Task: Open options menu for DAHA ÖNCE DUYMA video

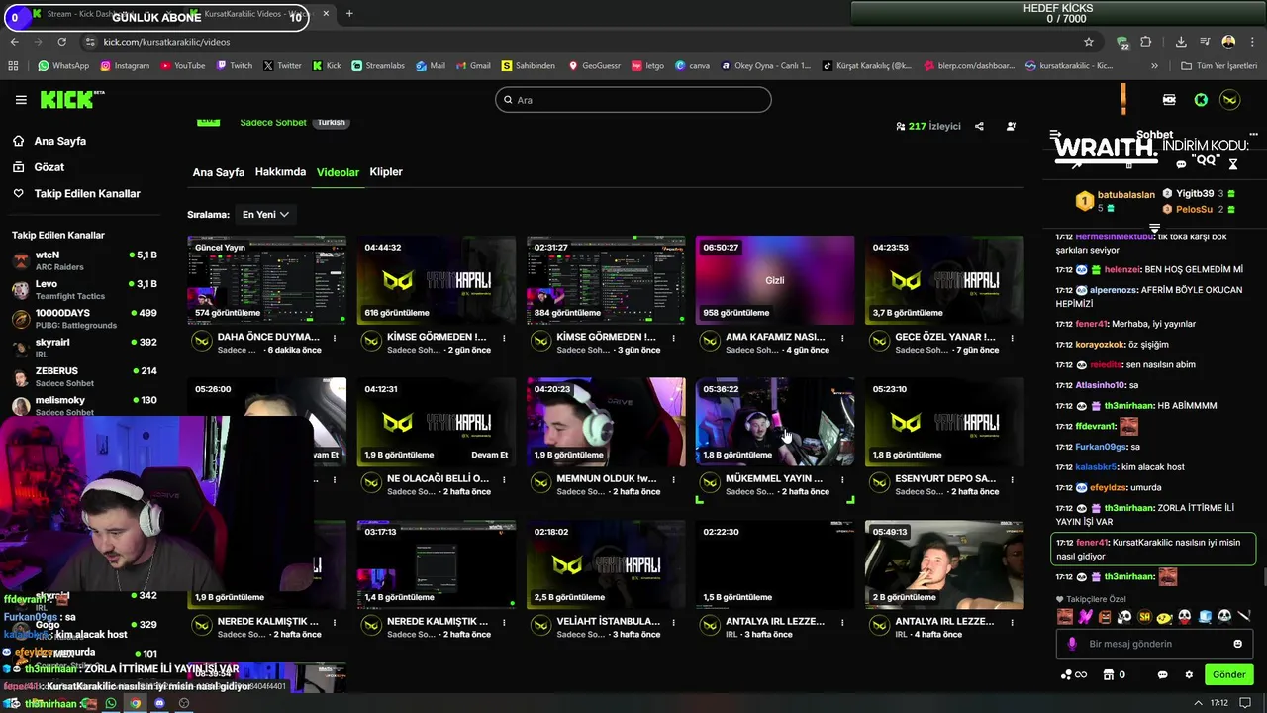Action: (335, 338)
